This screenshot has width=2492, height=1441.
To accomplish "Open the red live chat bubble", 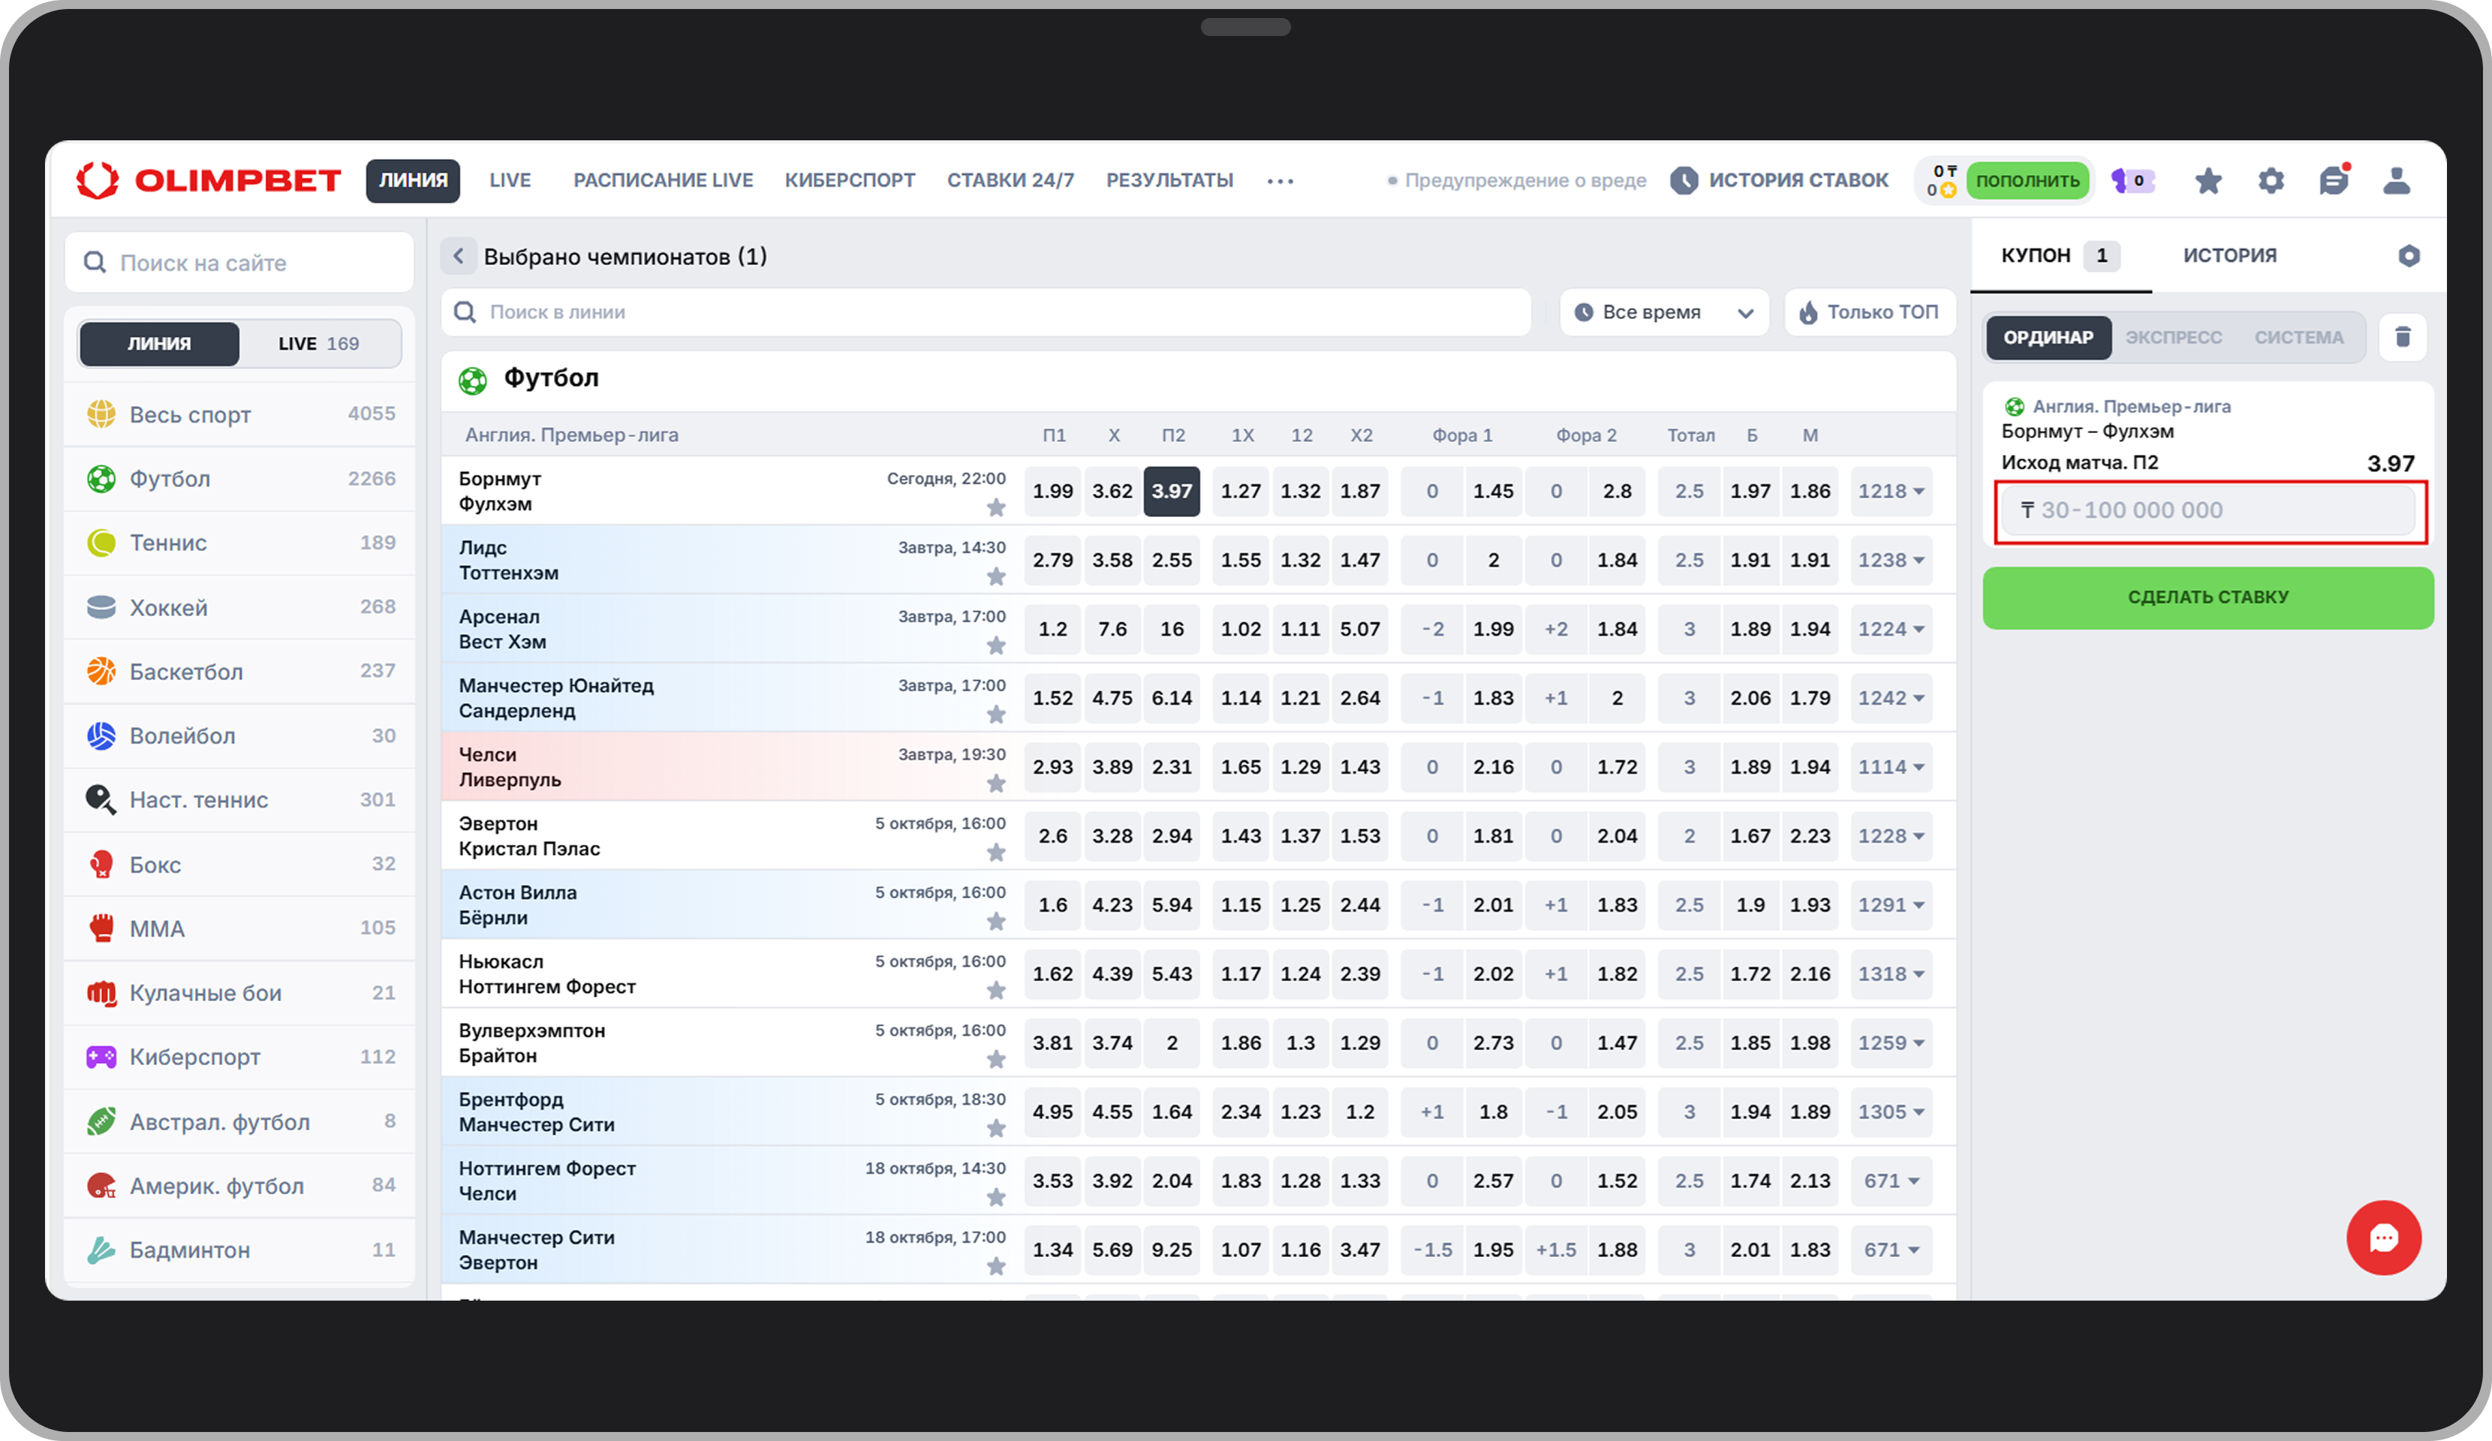I will coord(2382,1238).
